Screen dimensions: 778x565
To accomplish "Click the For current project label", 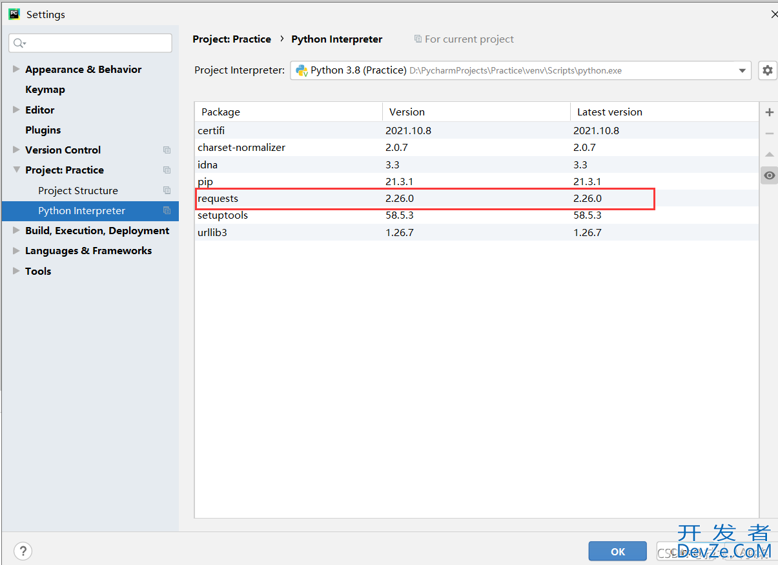I will tap(469, 39).
